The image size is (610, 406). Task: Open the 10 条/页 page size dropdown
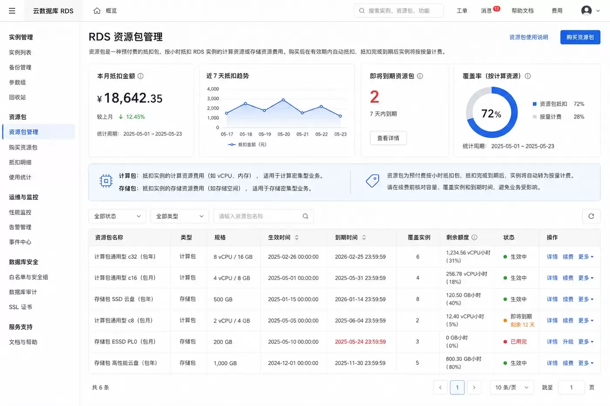[x=512, y=387]
